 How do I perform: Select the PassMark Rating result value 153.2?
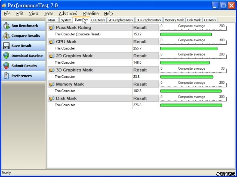click(x=137, y=34)
